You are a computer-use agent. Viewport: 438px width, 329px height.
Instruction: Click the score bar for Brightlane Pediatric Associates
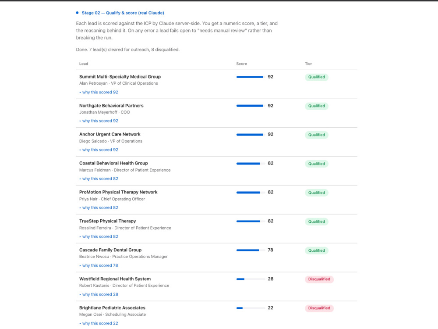(251, 308)
